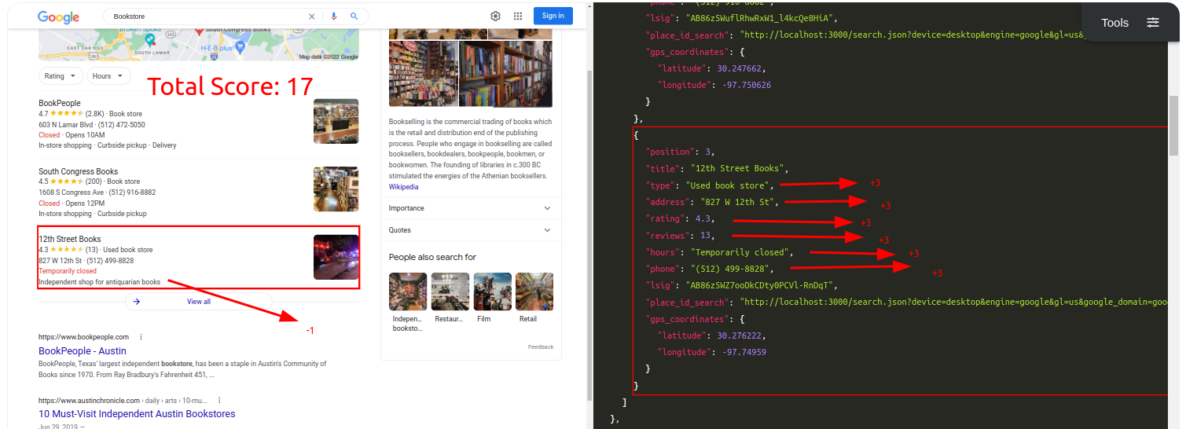
Task: Open options menu for bookpeople.com result
Action: pyautogui.click(x=141, y=337)
